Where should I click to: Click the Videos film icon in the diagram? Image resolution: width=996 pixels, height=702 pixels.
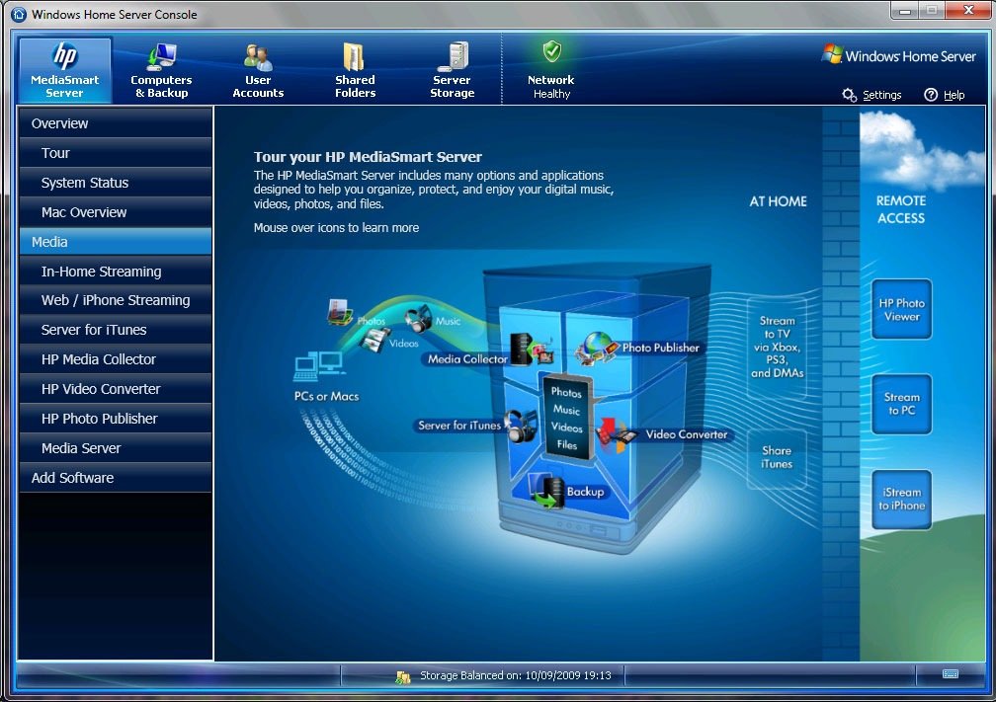coord(374,340)
